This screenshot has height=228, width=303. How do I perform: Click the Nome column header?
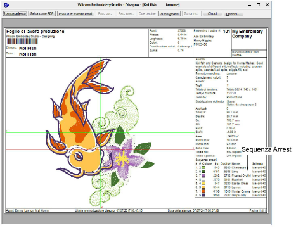[x=236, y=164]
